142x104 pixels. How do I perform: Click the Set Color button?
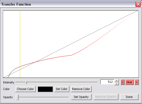pos(62,89)
